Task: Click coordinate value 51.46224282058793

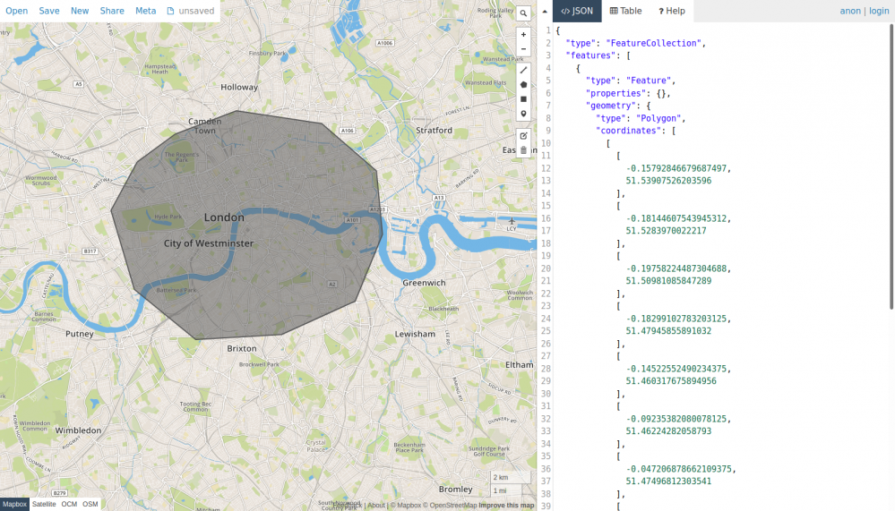Action: (668, 432)
